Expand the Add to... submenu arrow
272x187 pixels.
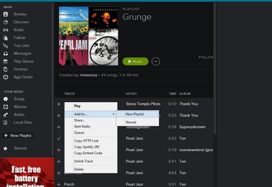pos(113,114)
